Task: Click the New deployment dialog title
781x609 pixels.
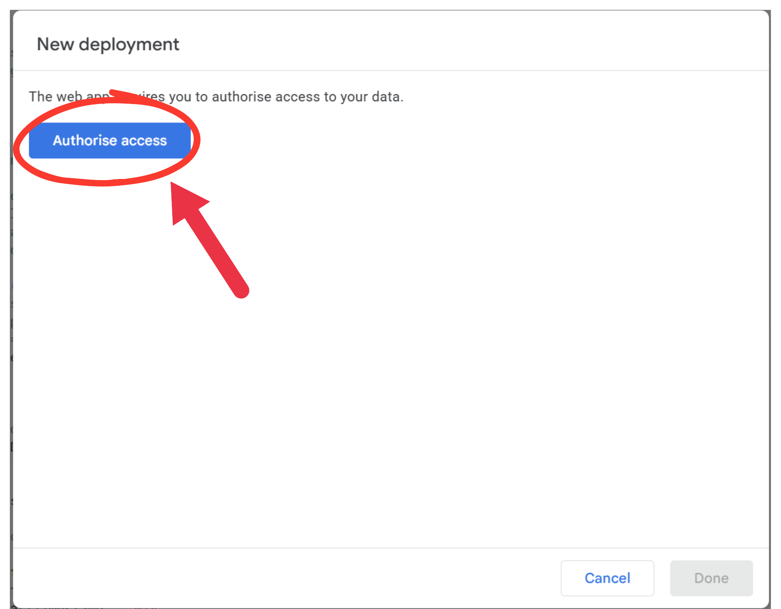Action: pyautogui.click(x=108, y=45)
